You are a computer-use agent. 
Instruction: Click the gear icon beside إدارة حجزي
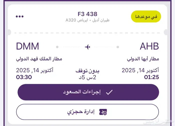pos(103,112)
